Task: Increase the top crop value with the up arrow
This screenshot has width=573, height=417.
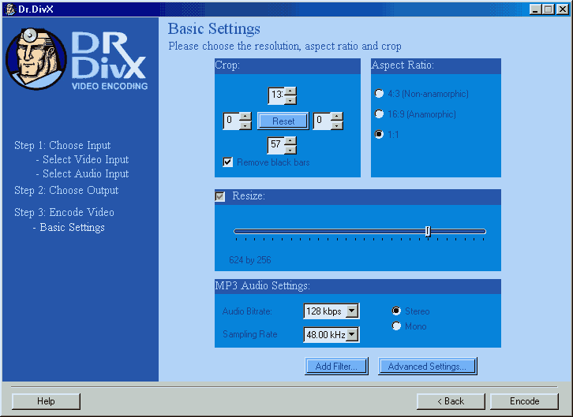Action: tap(290, 91)
